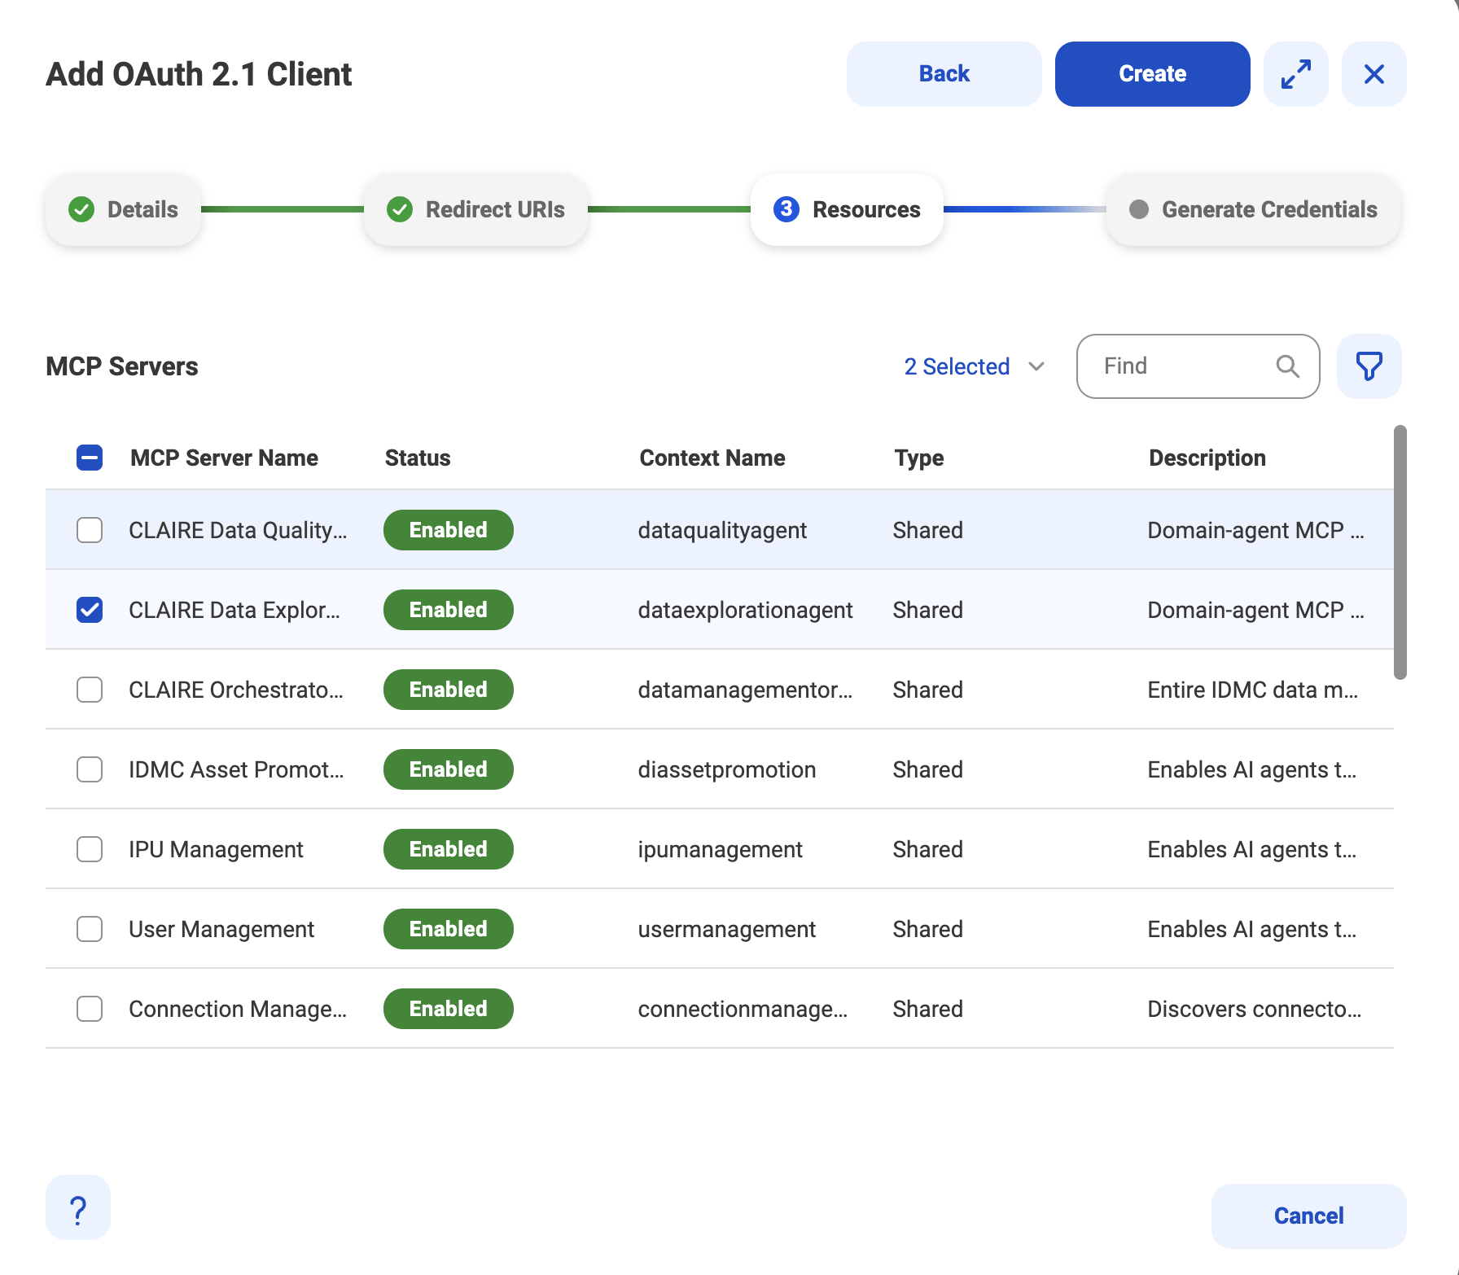The height and width of the screenshot is (1275, 1459).
Task: Check the IDMC Asset Promot... row checkbox
Action: (90, 769)
